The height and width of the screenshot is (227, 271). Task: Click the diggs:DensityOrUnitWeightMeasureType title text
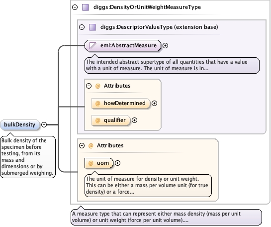[147, 7]
